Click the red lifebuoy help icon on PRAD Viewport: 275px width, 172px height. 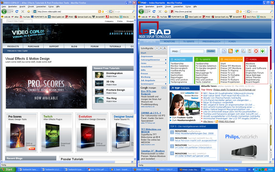256,51
